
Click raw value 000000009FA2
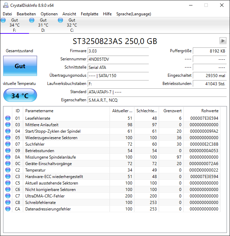tap(204, 131)
